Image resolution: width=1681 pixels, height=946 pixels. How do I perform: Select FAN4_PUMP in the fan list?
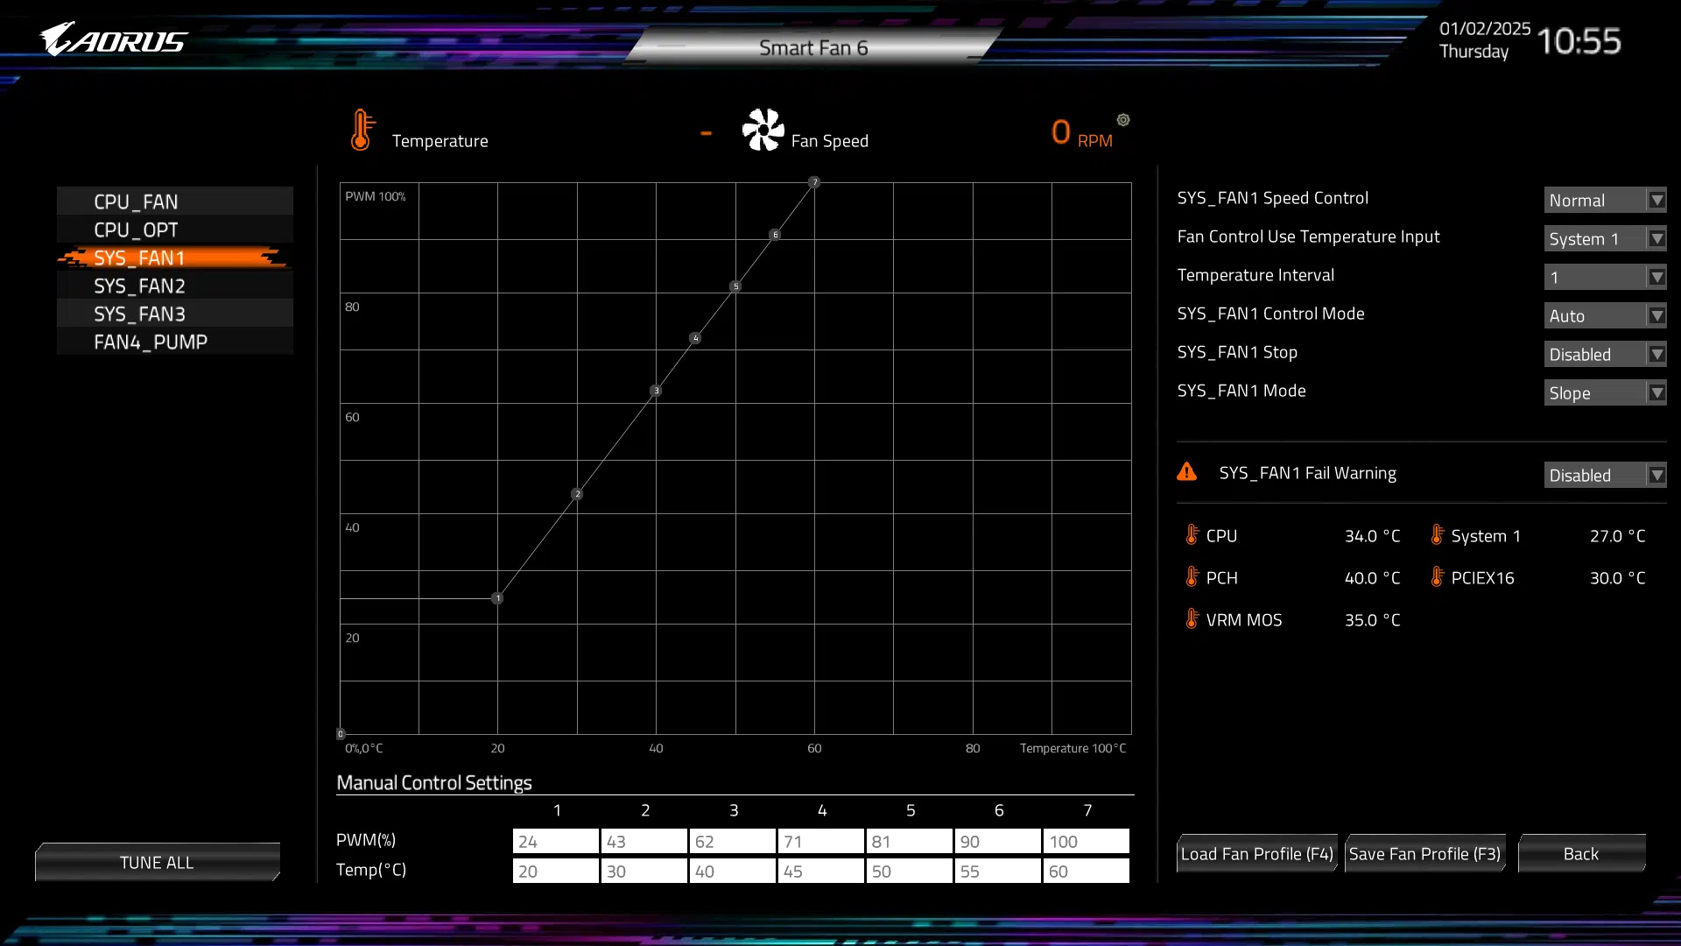coord(175,342)
